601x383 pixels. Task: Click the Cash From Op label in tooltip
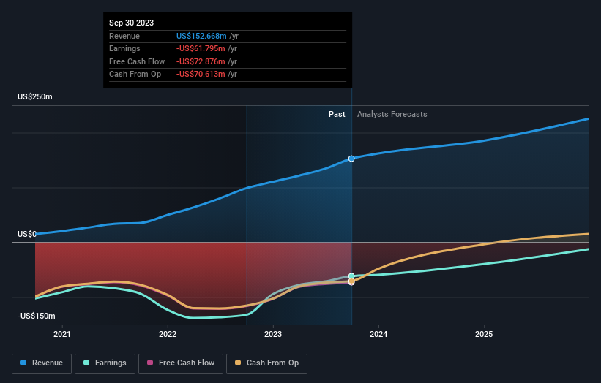coord(135,75)
